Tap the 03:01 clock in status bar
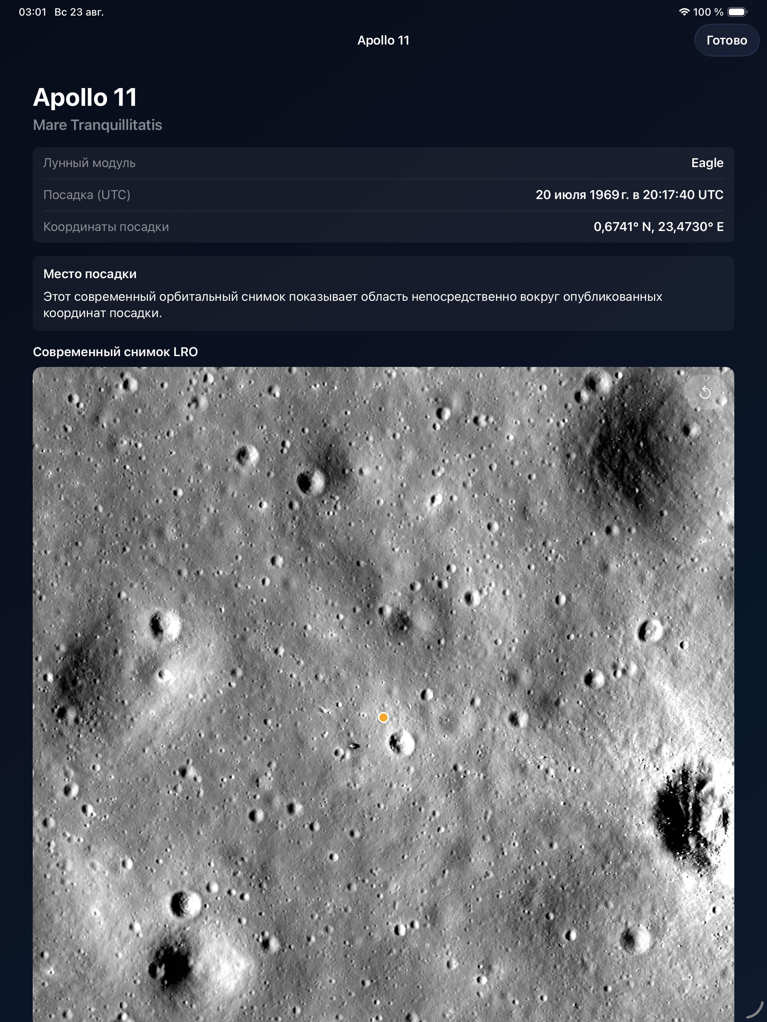This screenshot has height=1022, width=767. pyautogui.click(x=32, y=12)
